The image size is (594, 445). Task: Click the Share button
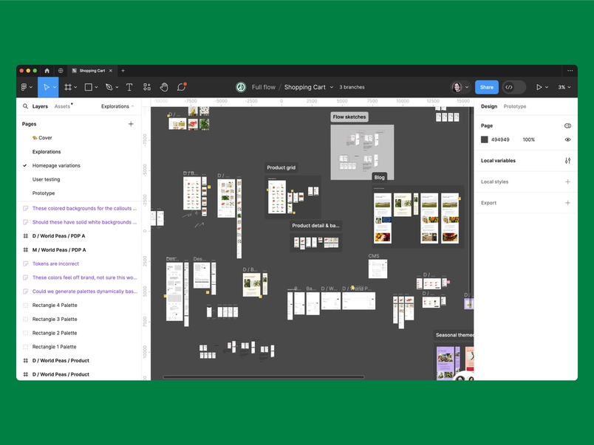pyautogui.click(x=486, y=87)
